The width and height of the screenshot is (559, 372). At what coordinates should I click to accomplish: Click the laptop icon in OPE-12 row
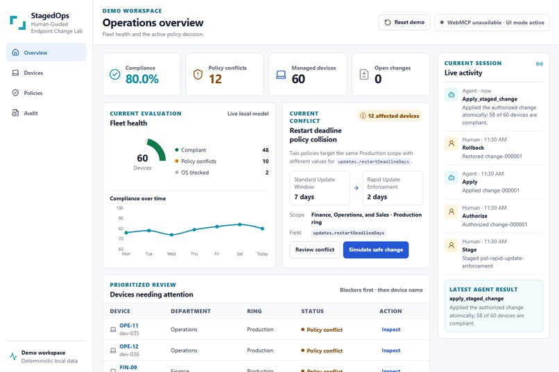113,351
